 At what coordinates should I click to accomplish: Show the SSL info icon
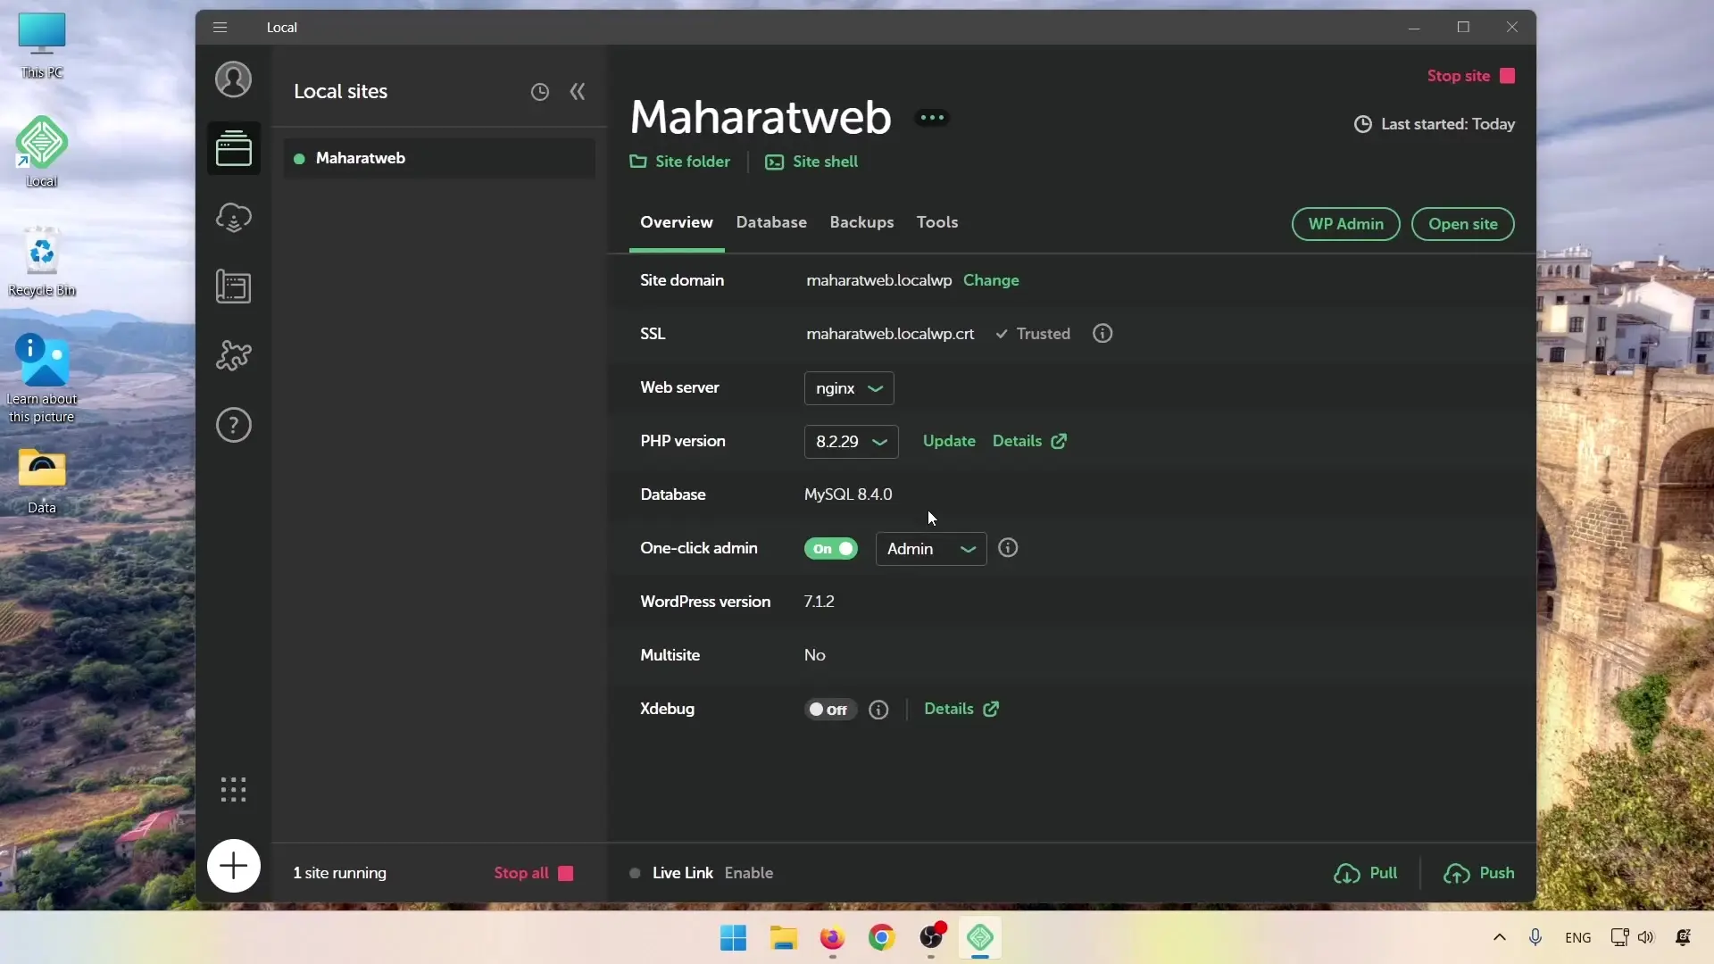pos(1102,333)
